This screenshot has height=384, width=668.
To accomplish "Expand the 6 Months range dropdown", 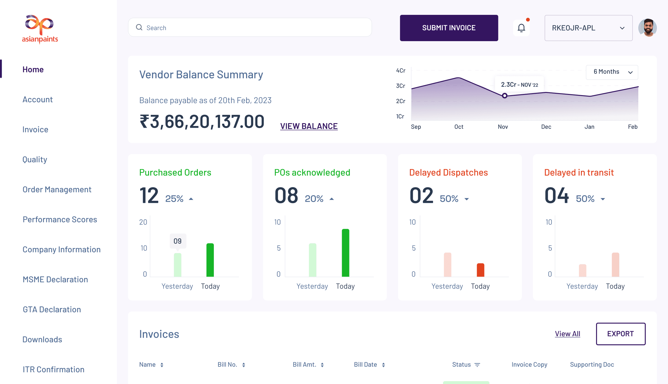I will point(612,72).
